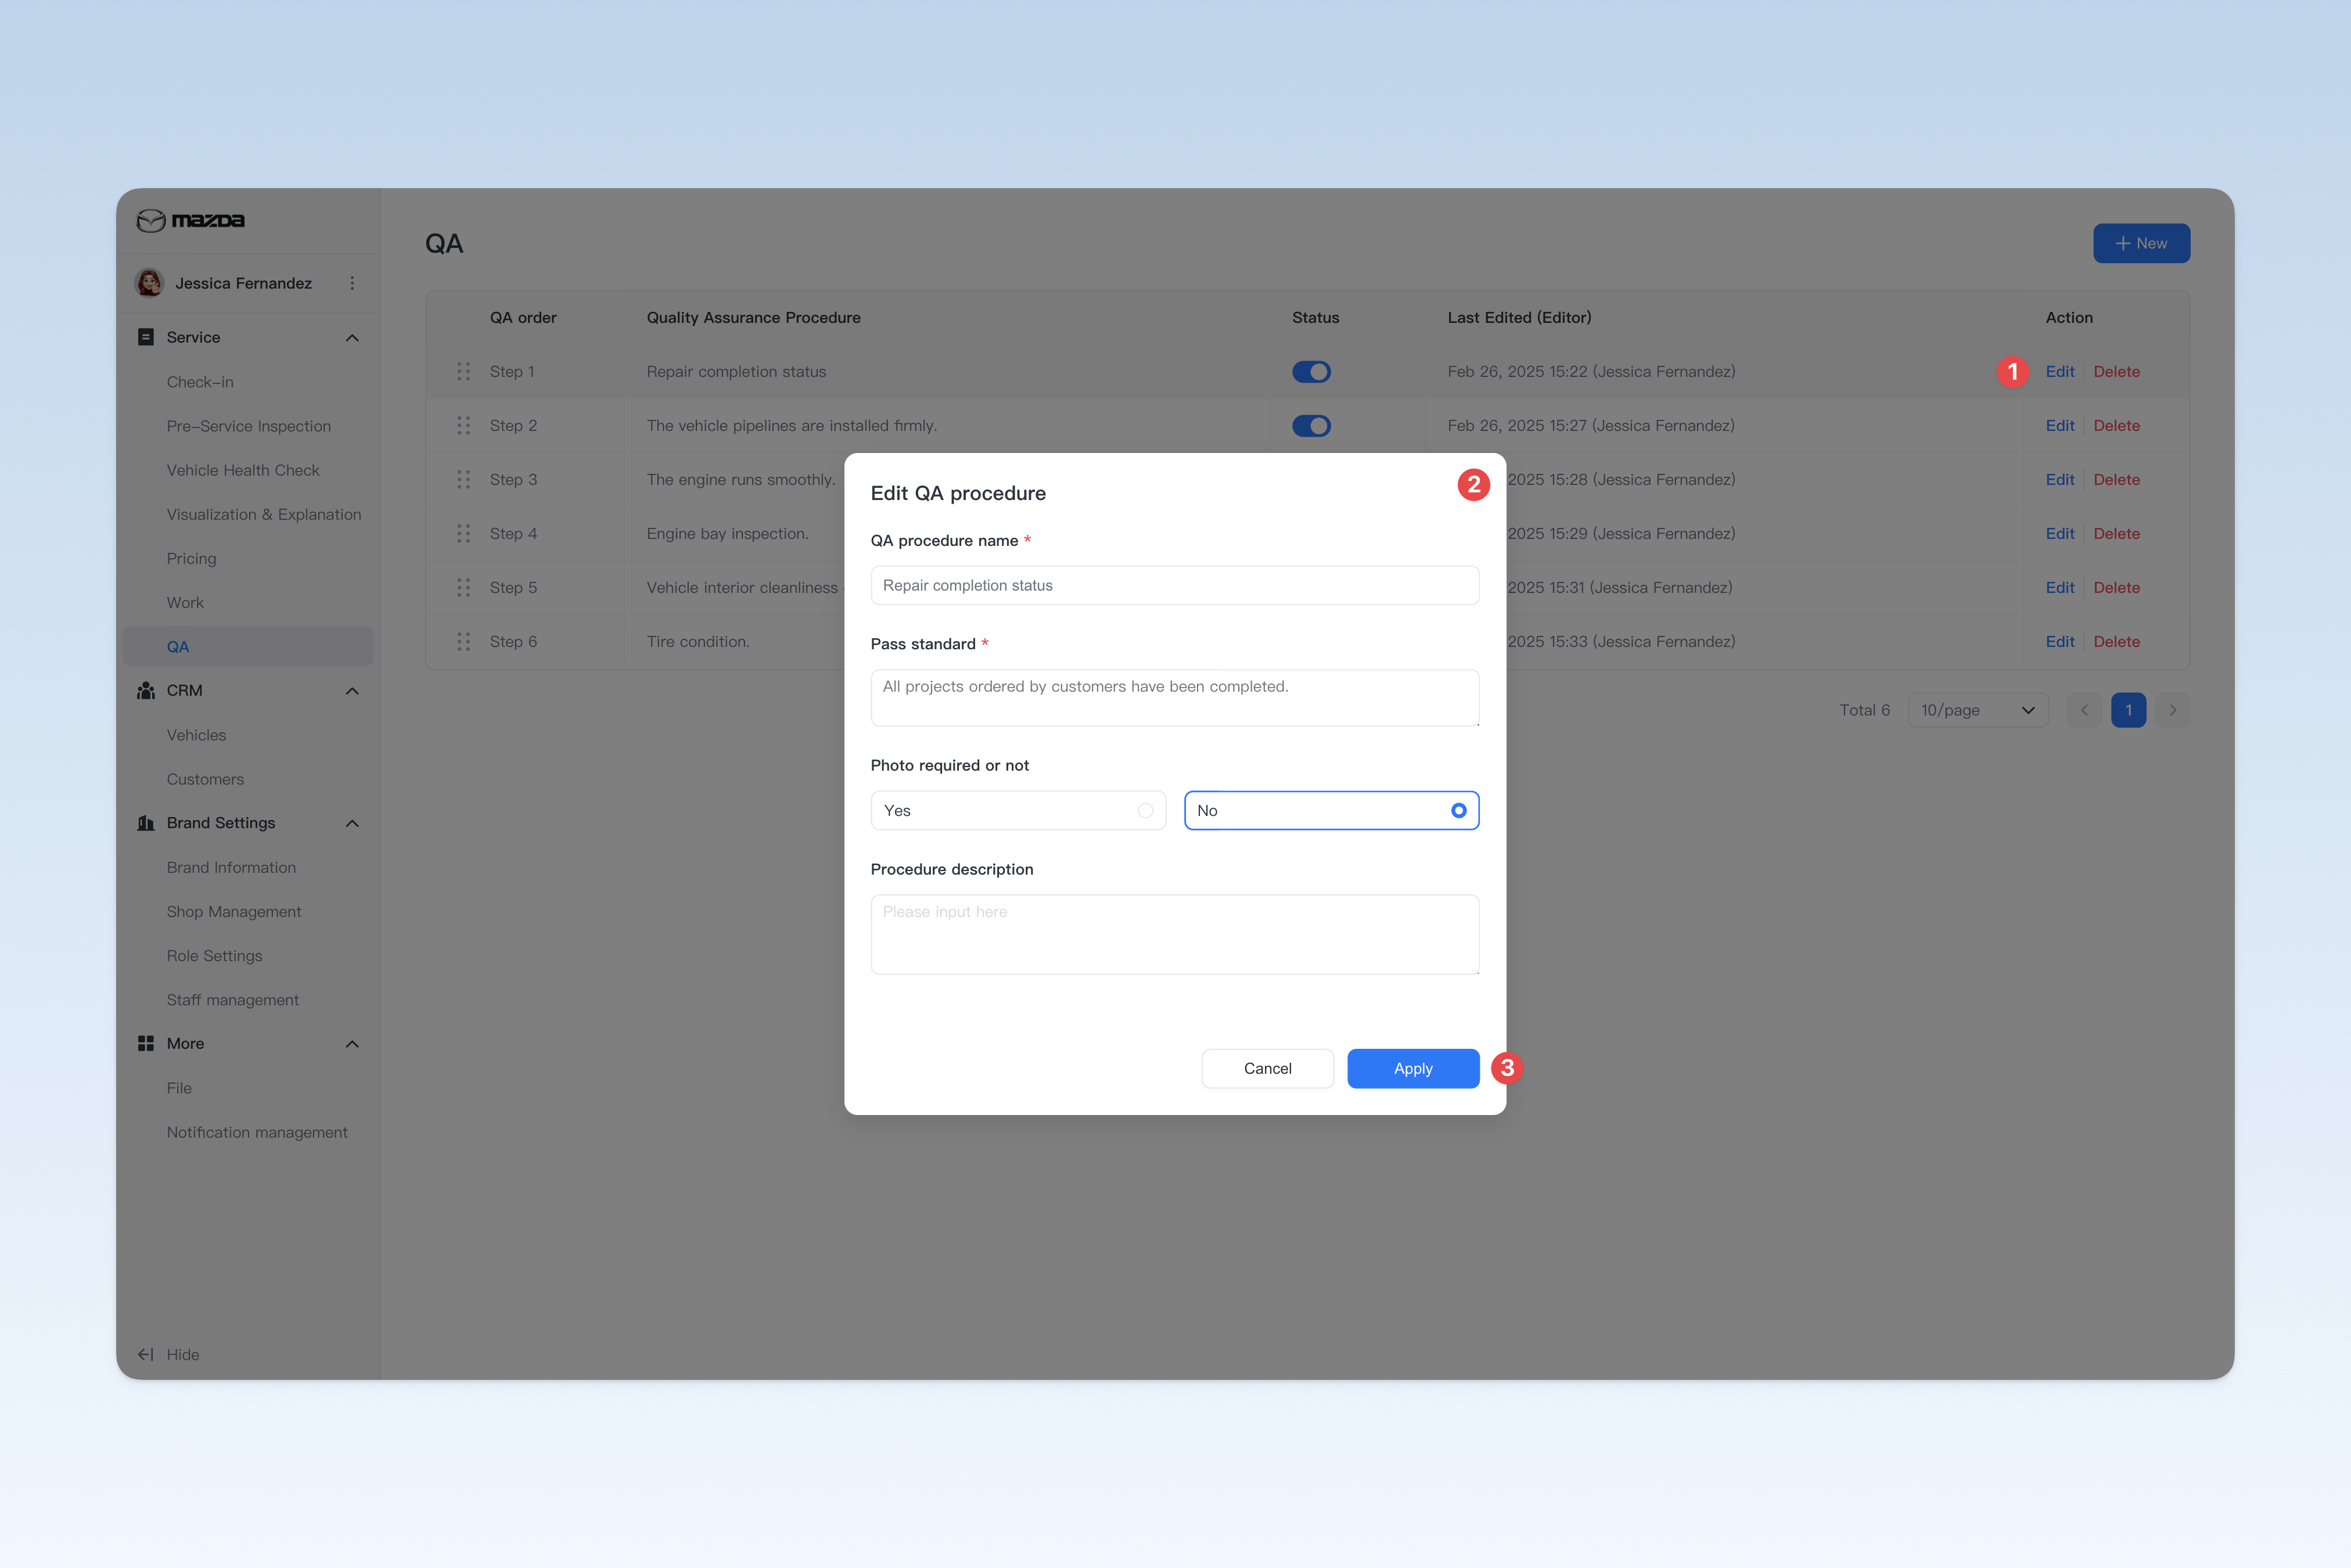Click the More grid icon
The height and width of the screenshot is (1568, 2351).
[x=146, y=1043]
